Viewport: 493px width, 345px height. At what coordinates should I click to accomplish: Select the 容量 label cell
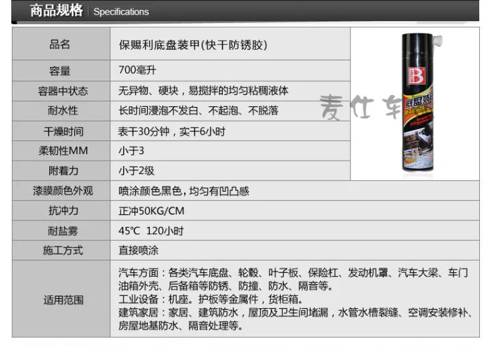pyautogui.click(x=61, y=71)
